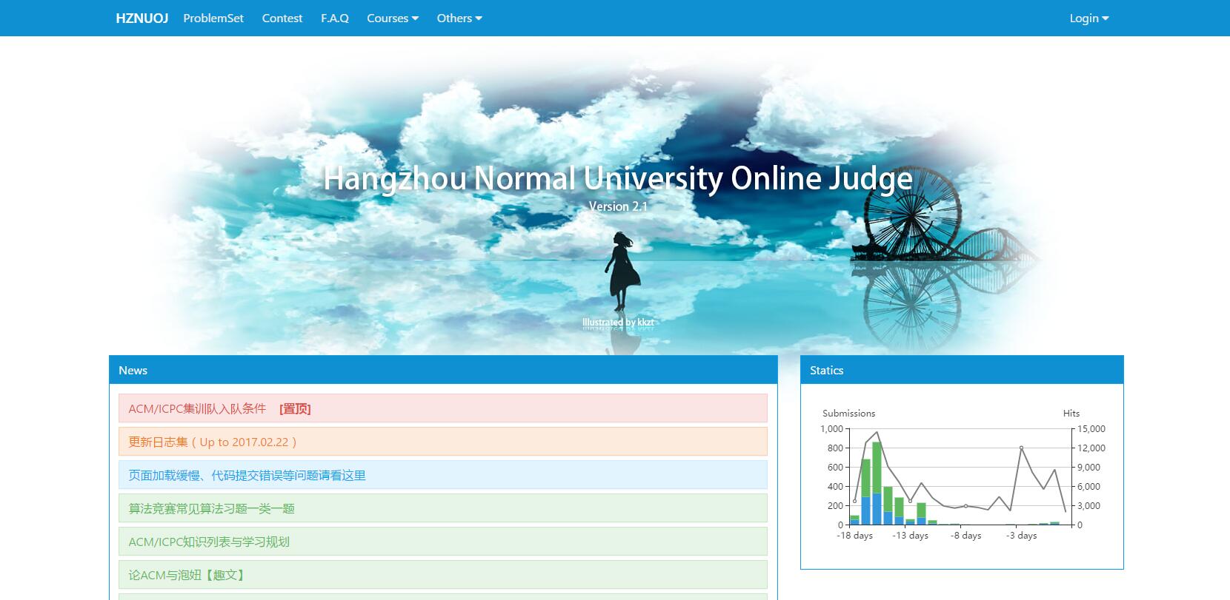Screen dimensions: 1230x600
Task: Click the News panel header
Action: (x=443, y=370)
